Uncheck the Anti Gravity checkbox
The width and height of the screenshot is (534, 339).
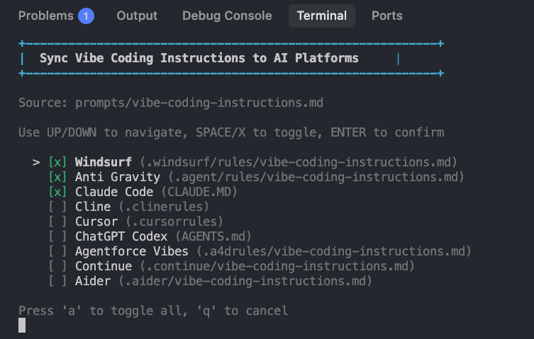[x=57, y=177]
